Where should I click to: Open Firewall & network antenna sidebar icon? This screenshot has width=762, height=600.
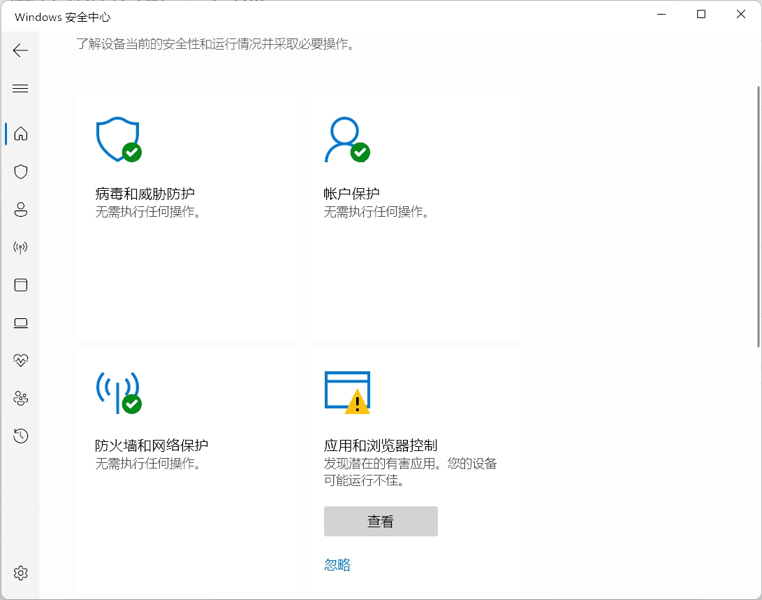tap(20, 247)
